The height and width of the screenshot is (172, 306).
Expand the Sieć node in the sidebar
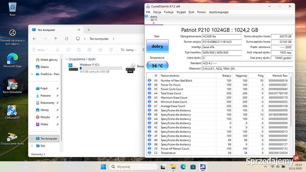point(32,146)
